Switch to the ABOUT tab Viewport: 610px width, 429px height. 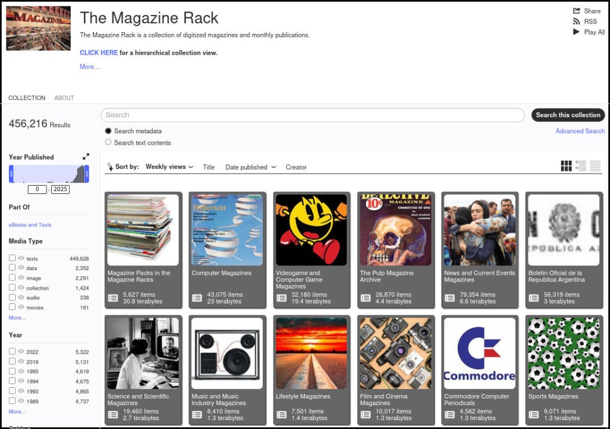tap(64, 98)
